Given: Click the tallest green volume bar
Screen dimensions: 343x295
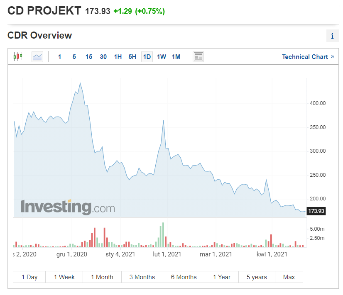Looking at the screenshot, I should [x=163, y=235].
